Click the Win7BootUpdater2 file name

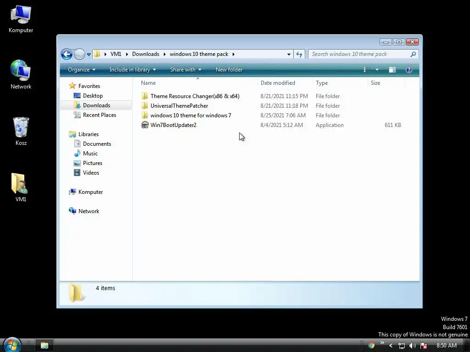(x=173, y=125)
